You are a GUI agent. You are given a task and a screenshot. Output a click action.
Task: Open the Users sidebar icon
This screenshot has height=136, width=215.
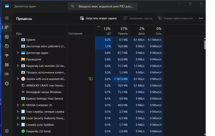click(6, 65)
